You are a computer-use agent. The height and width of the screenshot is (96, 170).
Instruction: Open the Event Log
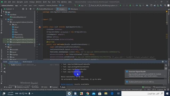pyautogui.click(x=146, y=87)
